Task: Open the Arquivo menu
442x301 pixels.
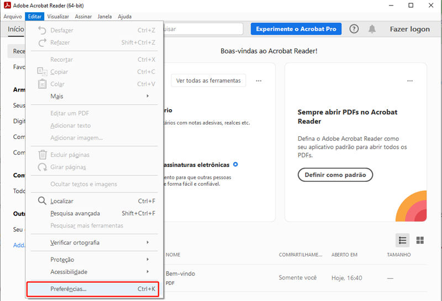Action: click(12, 17)
